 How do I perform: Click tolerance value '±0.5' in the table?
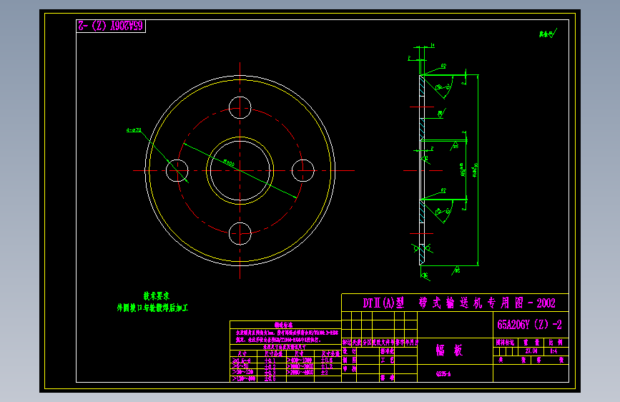270,378
